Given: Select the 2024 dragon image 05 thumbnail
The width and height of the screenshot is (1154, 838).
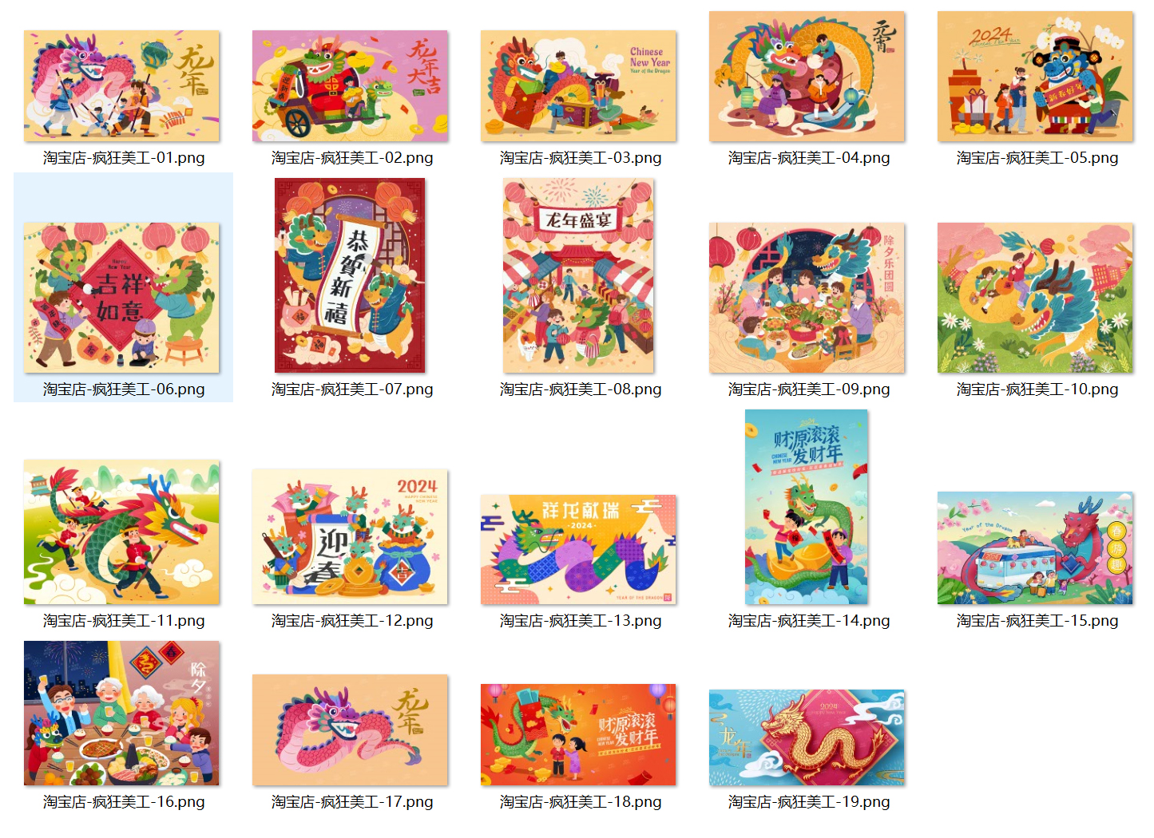Looking at the screenshot, I should tap(1035, 77).
